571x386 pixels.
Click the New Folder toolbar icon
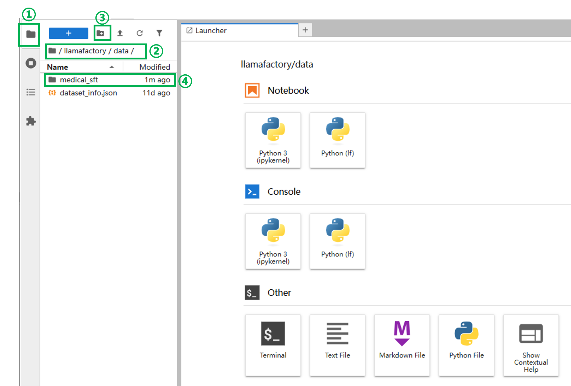(101, 33)
